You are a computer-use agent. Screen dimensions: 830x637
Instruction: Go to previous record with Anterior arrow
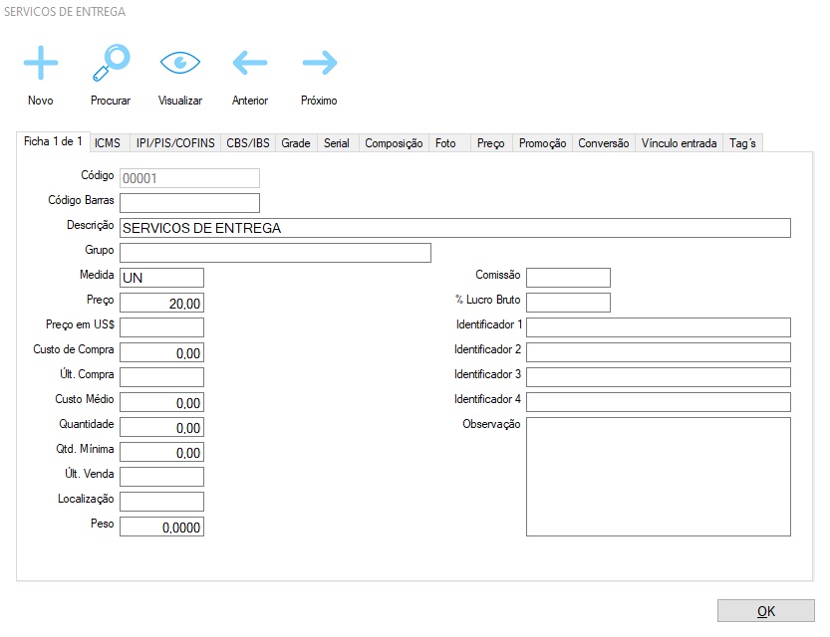click(x=250, y=64)
